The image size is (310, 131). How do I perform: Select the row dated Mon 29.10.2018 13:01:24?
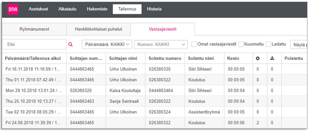coord(155,91)
